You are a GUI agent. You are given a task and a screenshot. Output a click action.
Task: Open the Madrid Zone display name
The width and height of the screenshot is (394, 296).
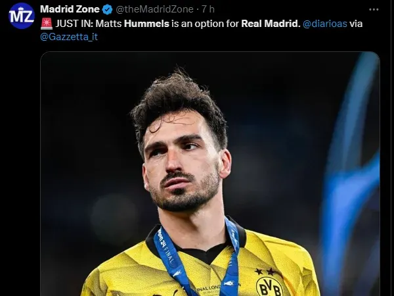(70, 9)
